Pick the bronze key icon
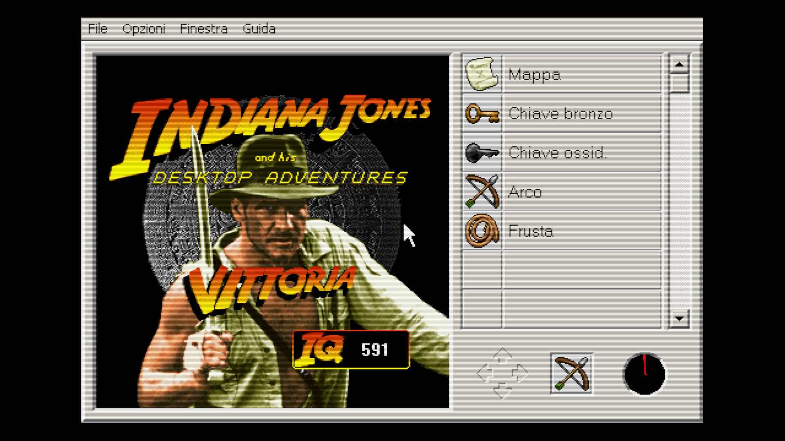 (x=482, y=114)
